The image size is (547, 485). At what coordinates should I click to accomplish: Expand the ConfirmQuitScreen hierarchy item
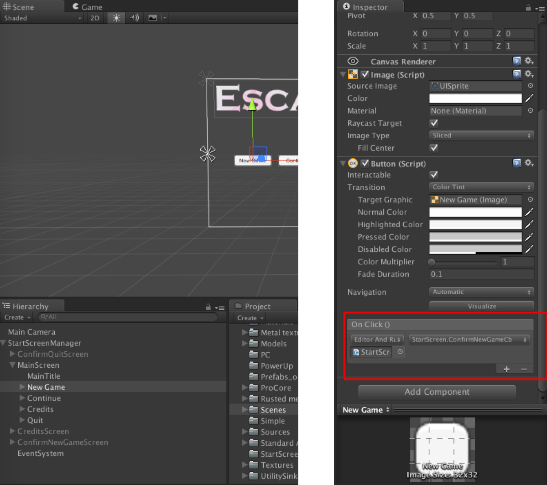coord(13,354)
